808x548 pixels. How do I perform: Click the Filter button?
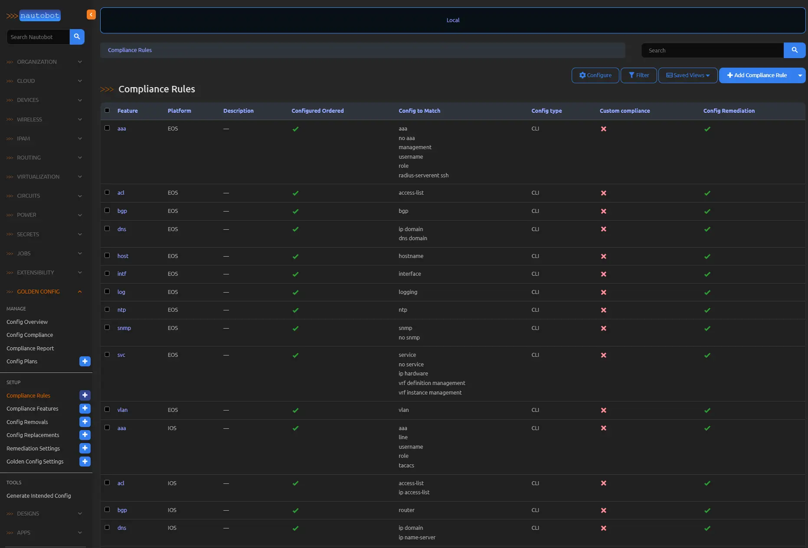[x=638, y=75]
